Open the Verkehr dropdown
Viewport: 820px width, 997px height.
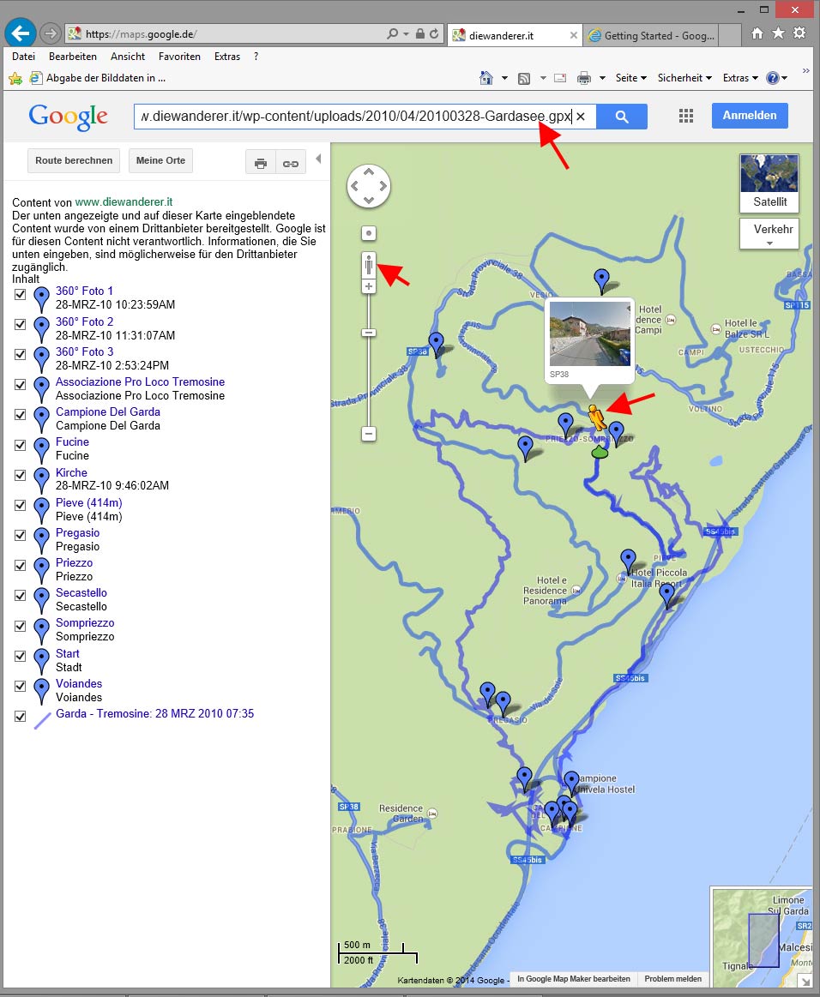click(769, 232)
